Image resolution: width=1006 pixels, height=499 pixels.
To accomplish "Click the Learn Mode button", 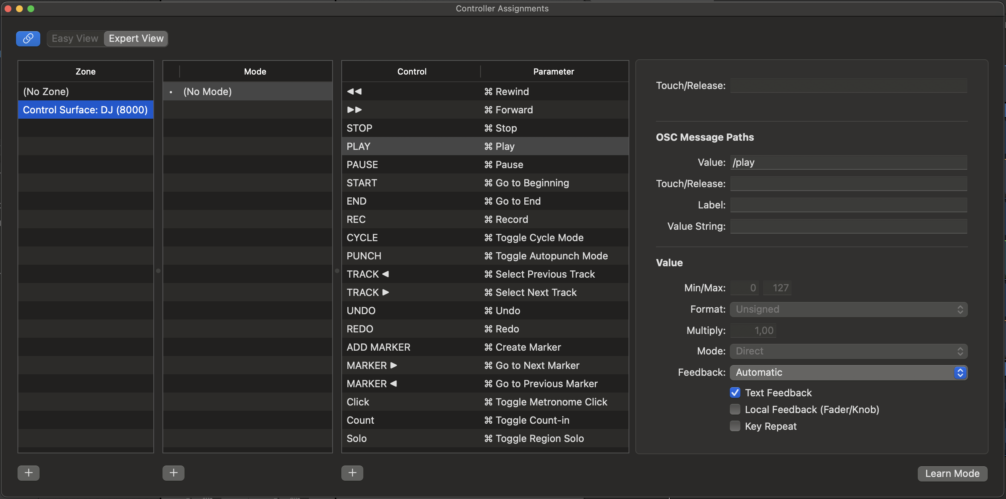I will (x=952, y=473).
